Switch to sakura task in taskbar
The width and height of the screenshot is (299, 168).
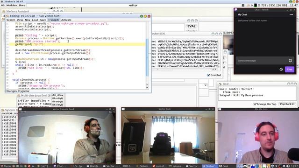[x=175, y=166]
